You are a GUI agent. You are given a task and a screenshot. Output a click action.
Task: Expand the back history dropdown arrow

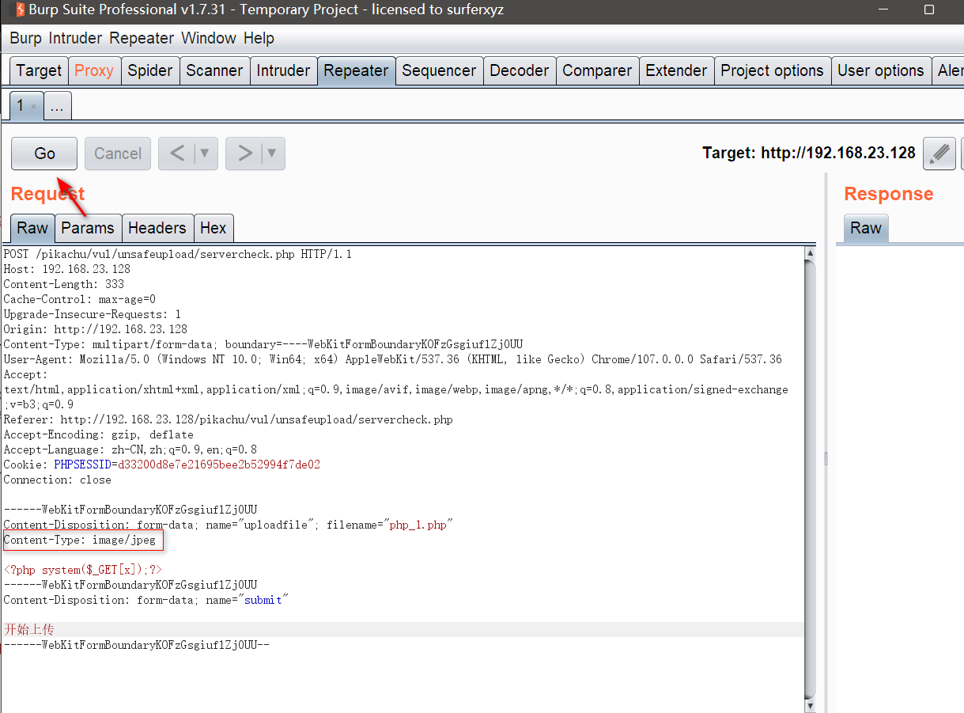tap(204, 154)
